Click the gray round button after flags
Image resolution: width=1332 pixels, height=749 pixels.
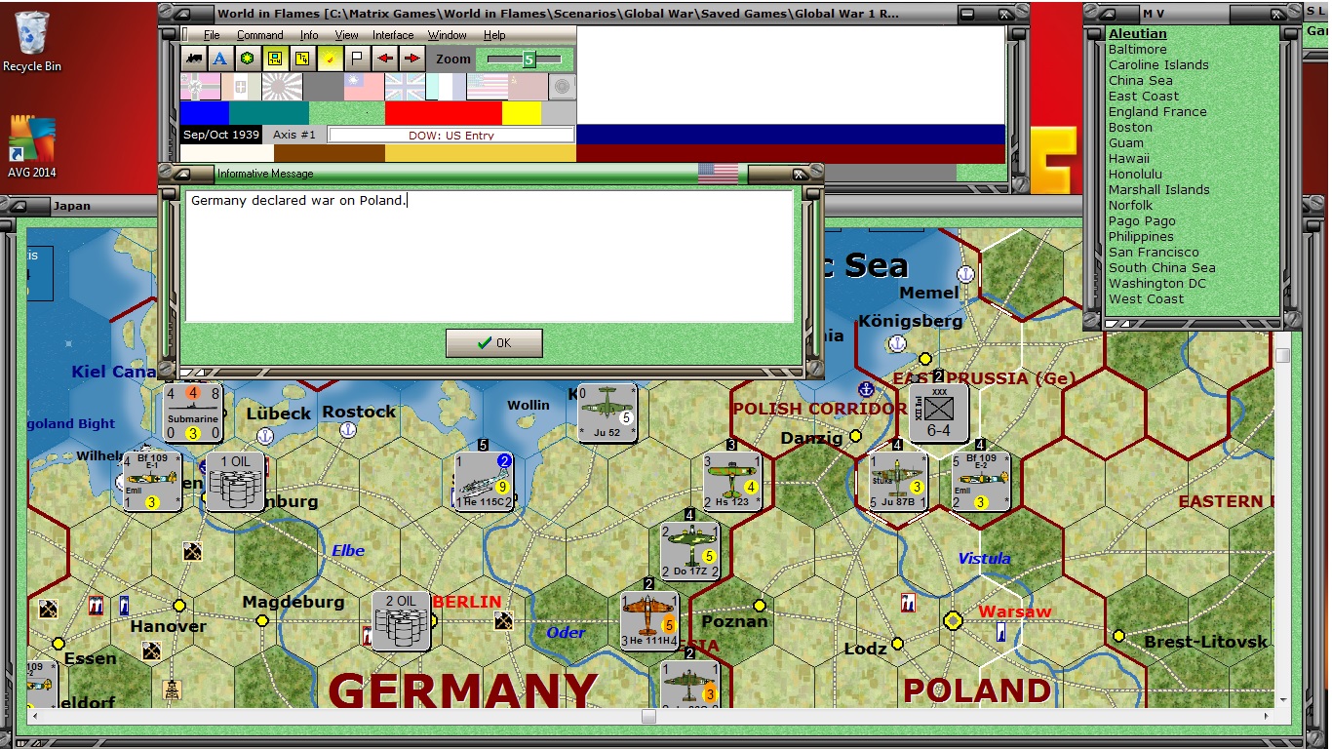pos(562,87)
